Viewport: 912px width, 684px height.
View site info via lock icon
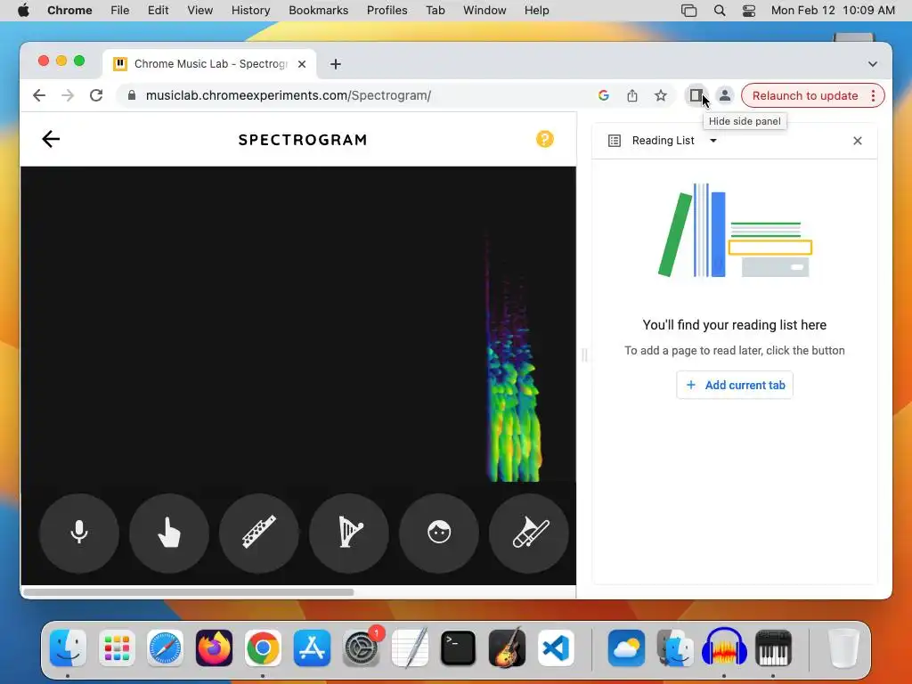coord(132,95)
